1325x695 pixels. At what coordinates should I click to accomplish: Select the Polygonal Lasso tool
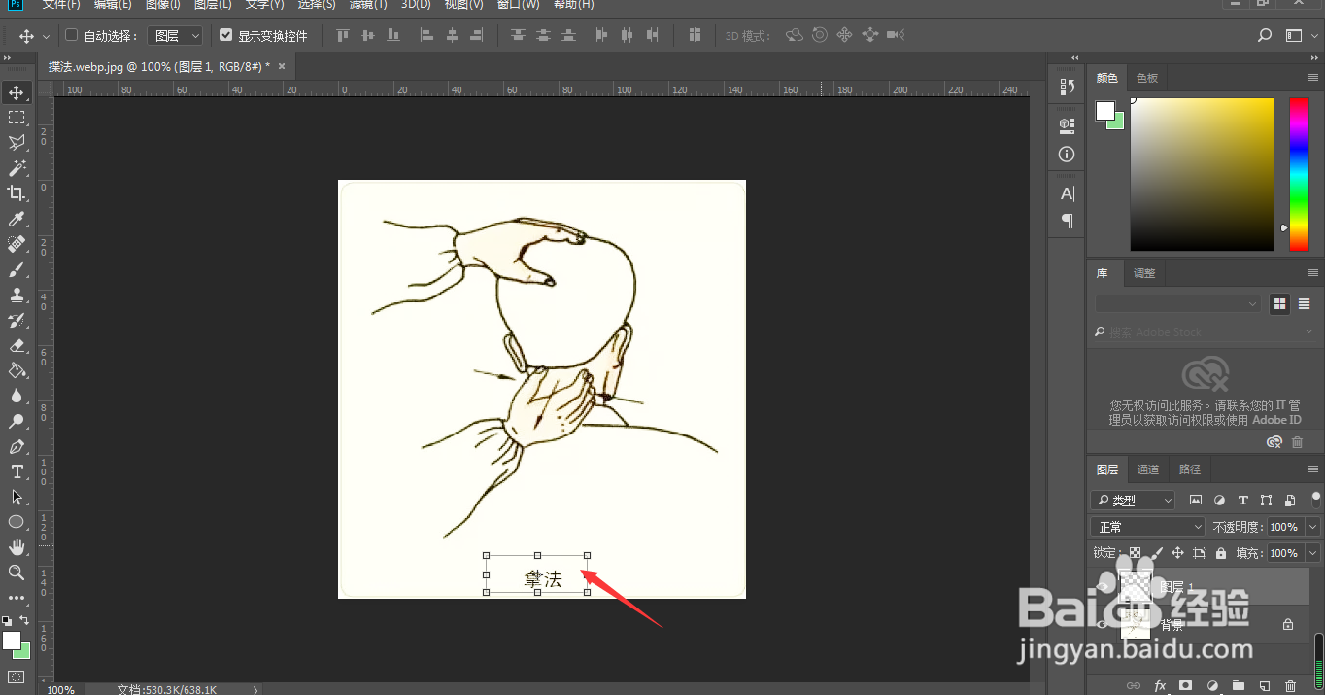pyautogui.click(x=17, y=143)
